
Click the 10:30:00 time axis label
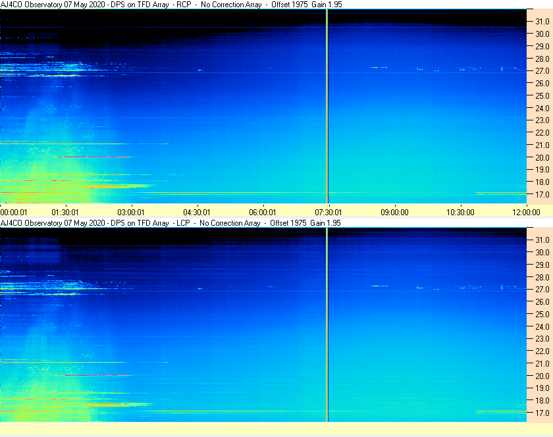(460, 213)
